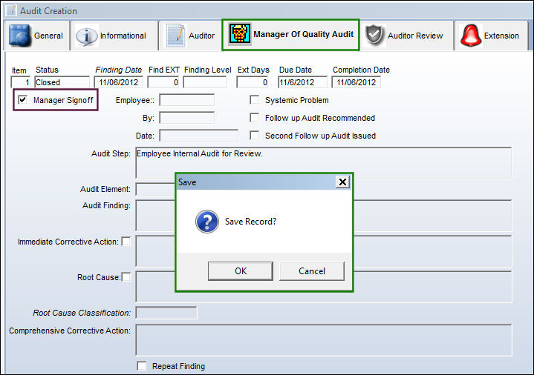This screenshot has width=534, height=375.
Task: Tick Second Follow up Audit Issued
Action: tap(254, 136)
